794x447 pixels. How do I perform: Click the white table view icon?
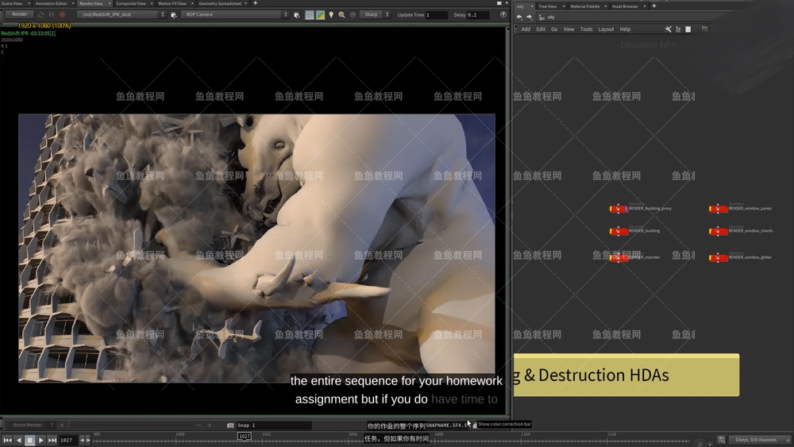(688, 29)
